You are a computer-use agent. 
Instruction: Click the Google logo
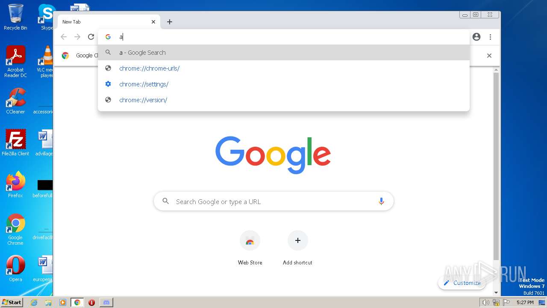point(273,155)
